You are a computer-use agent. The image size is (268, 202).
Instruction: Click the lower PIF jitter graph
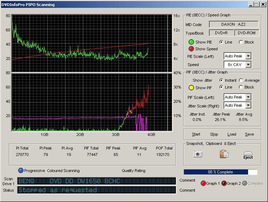[92, 102]
